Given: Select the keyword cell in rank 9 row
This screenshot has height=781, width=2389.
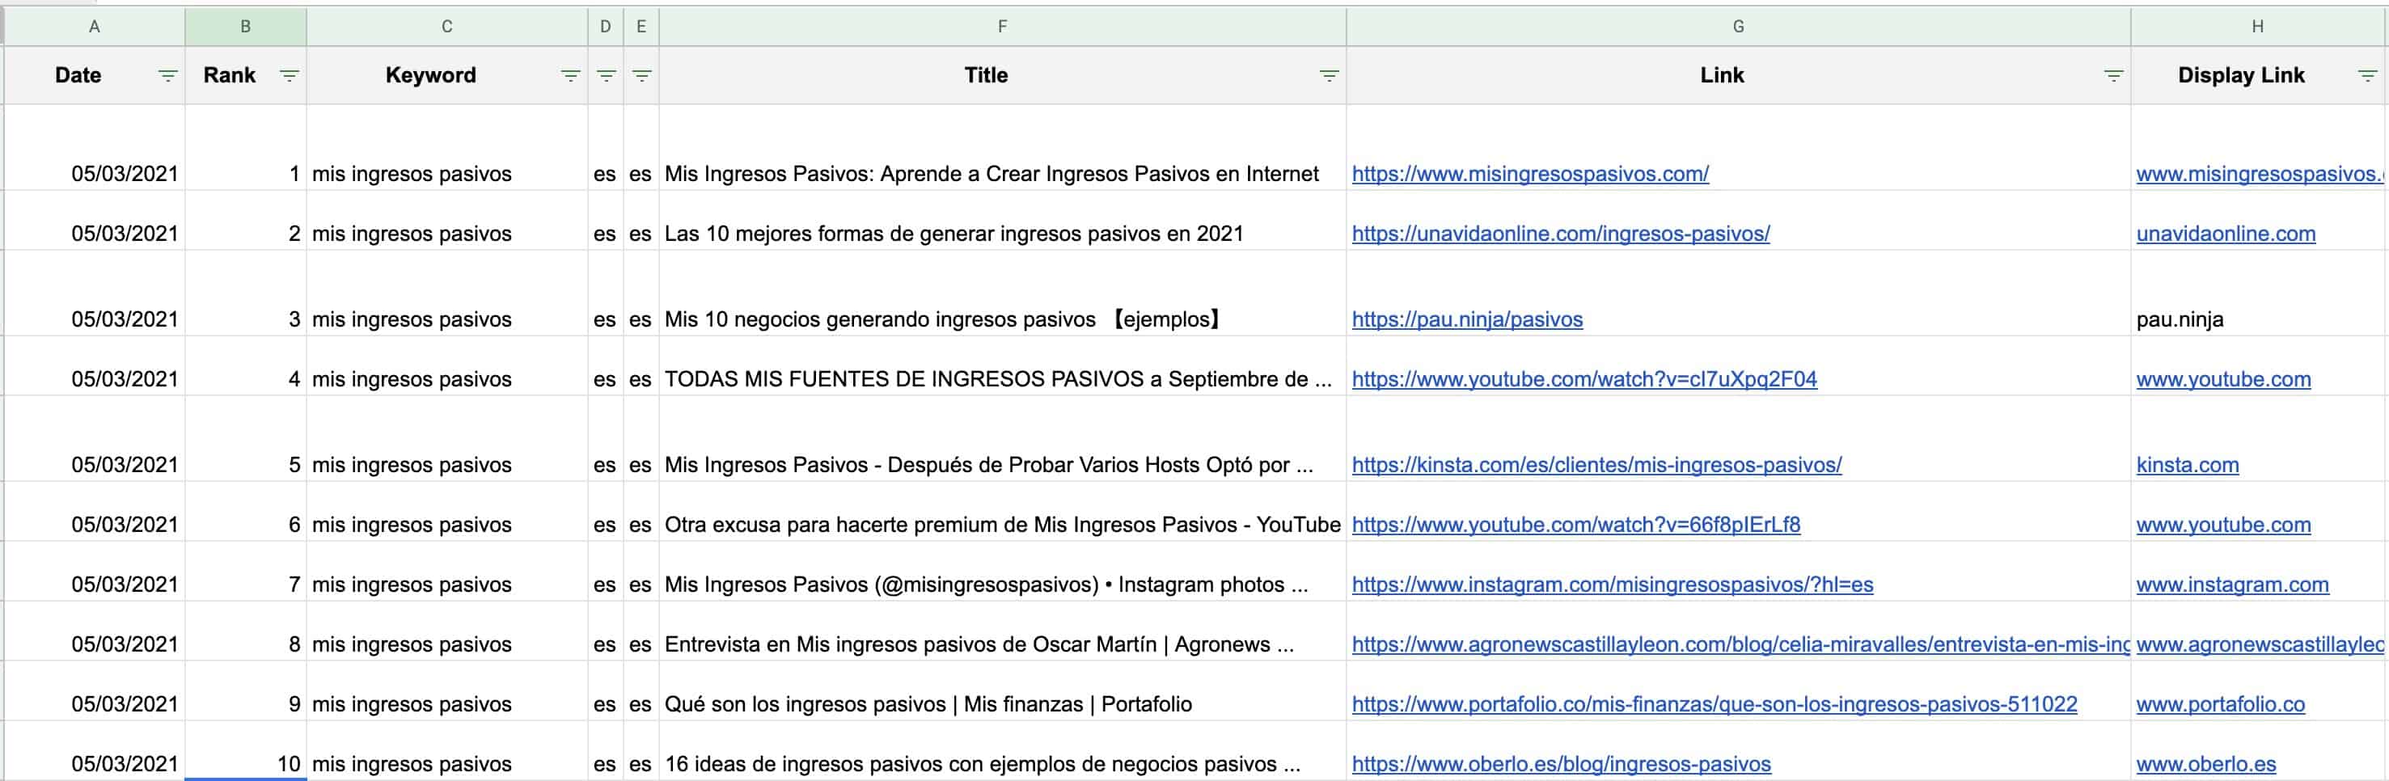Looking at the screenshot, I should point(447,691).
